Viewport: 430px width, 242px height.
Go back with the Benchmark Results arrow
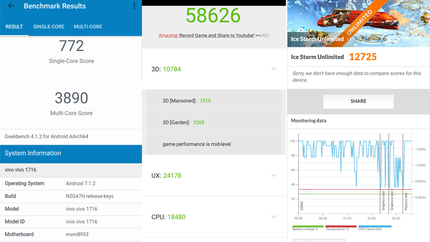(x=11, y=6)
